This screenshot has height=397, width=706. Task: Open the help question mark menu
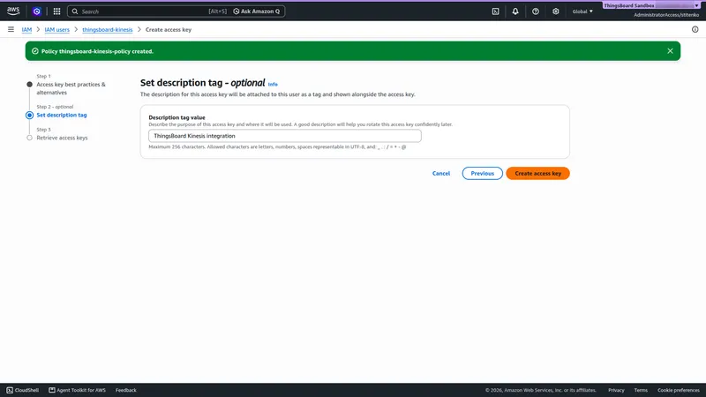coord(536,11)
